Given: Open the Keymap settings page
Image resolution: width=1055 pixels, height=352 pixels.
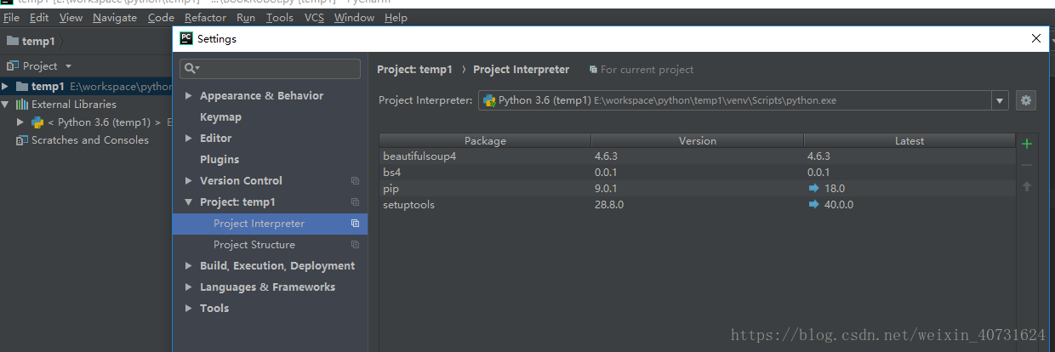Looking at the screenshot, I should tap(220, 117).
